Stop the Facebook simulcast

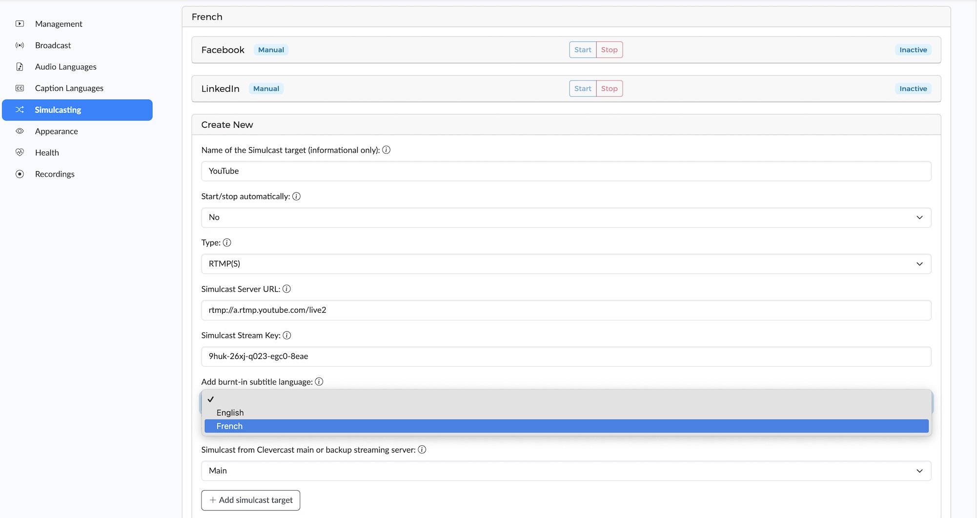[609, 50]
